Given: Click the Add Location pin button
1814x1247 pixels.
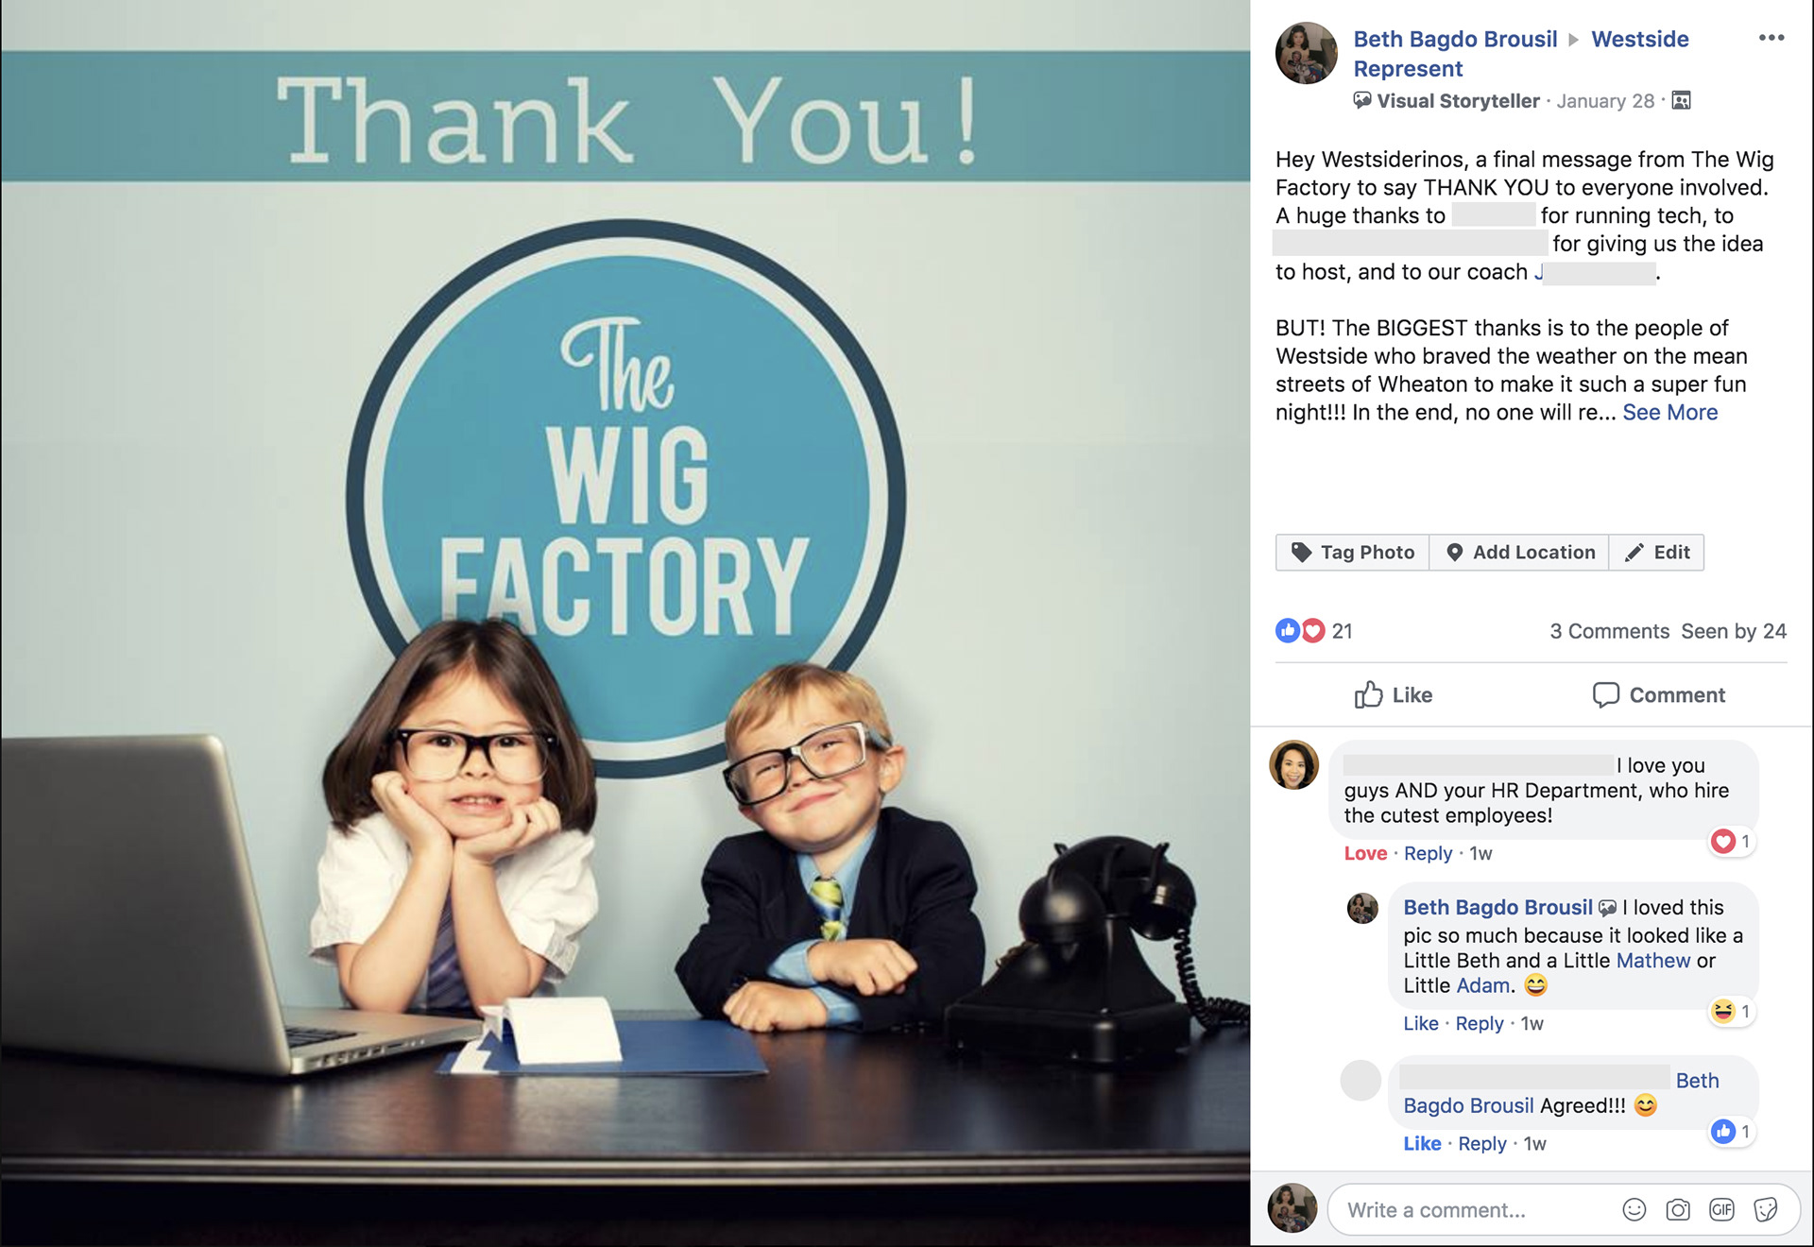Looking at the screenshot, I should [x=1519, y=553].
